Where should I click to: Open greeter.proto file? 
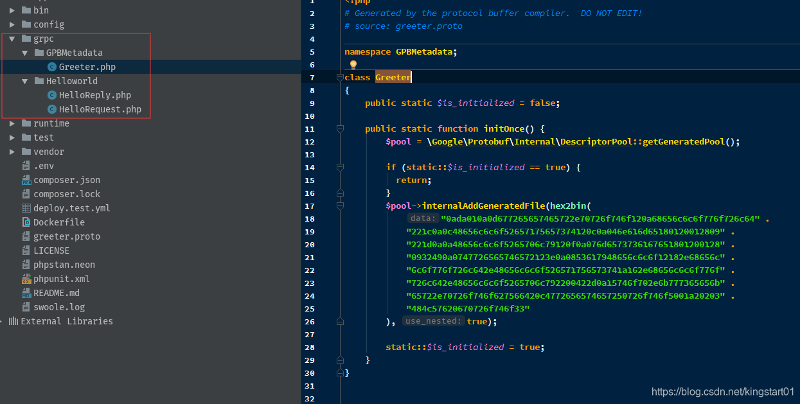67,236
